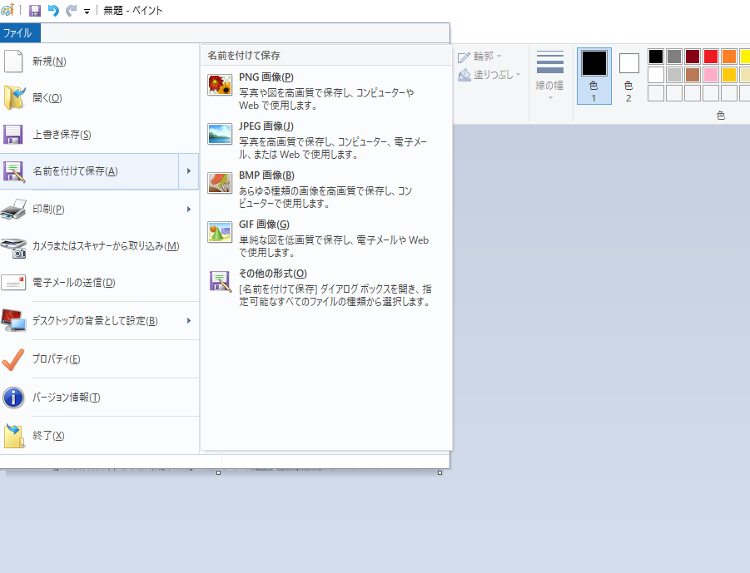This screenshot has width=750, height=573.
Task: Click the 塗りつぶし fill bucket icon
Action: coord(464,75)
